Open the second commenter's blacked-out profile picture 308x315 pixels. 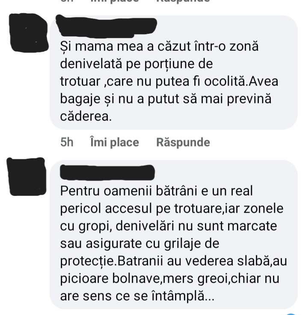tap(27, 176)
